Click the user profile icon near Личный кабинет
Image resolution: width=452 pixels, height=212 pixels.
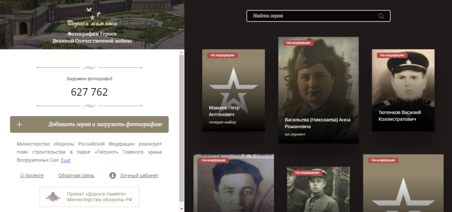tap(113, 175)
